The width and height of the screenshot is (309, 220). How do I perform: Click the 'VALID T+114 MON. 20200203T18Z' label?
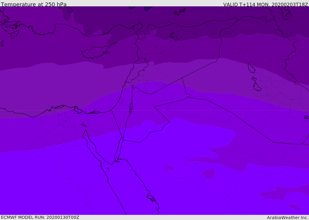(266, 4)
